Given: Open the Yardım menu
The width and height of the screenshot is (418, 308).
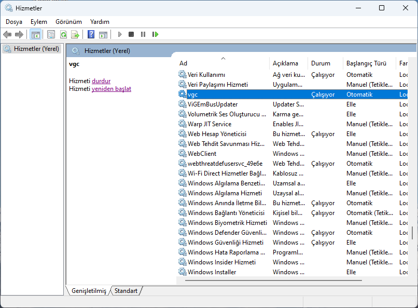Looking at the screenshot, I should (x=100, y=22).
